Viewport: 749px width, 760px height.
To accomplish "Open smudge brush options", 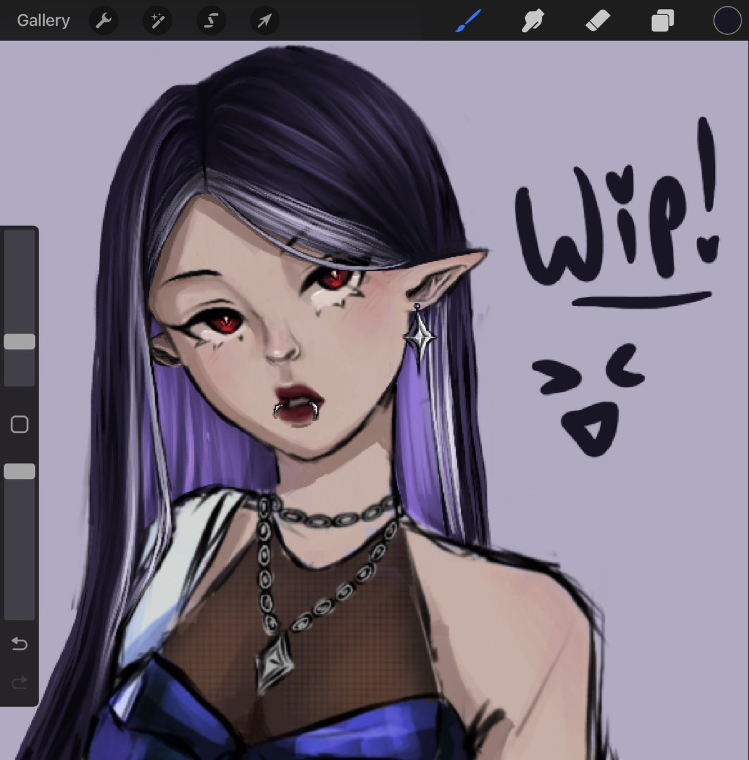I will pyautogui.click(x=533, y=20).
